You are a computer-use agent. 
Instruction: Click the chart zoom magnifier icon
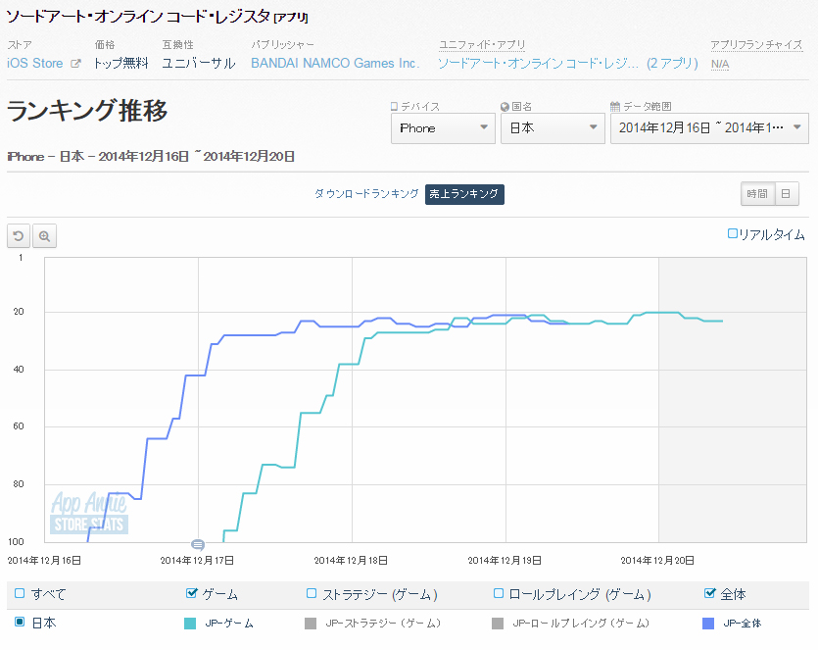pos(44,236)
